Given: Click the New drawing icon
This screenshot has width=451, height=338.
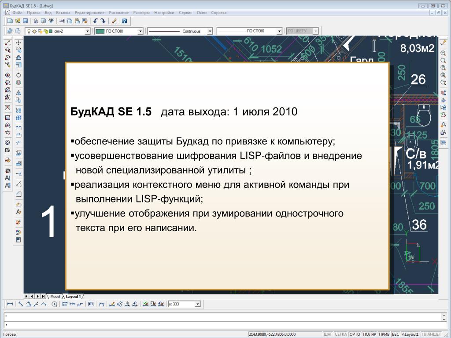Looking at the screenshot, I should click(10, 21).
